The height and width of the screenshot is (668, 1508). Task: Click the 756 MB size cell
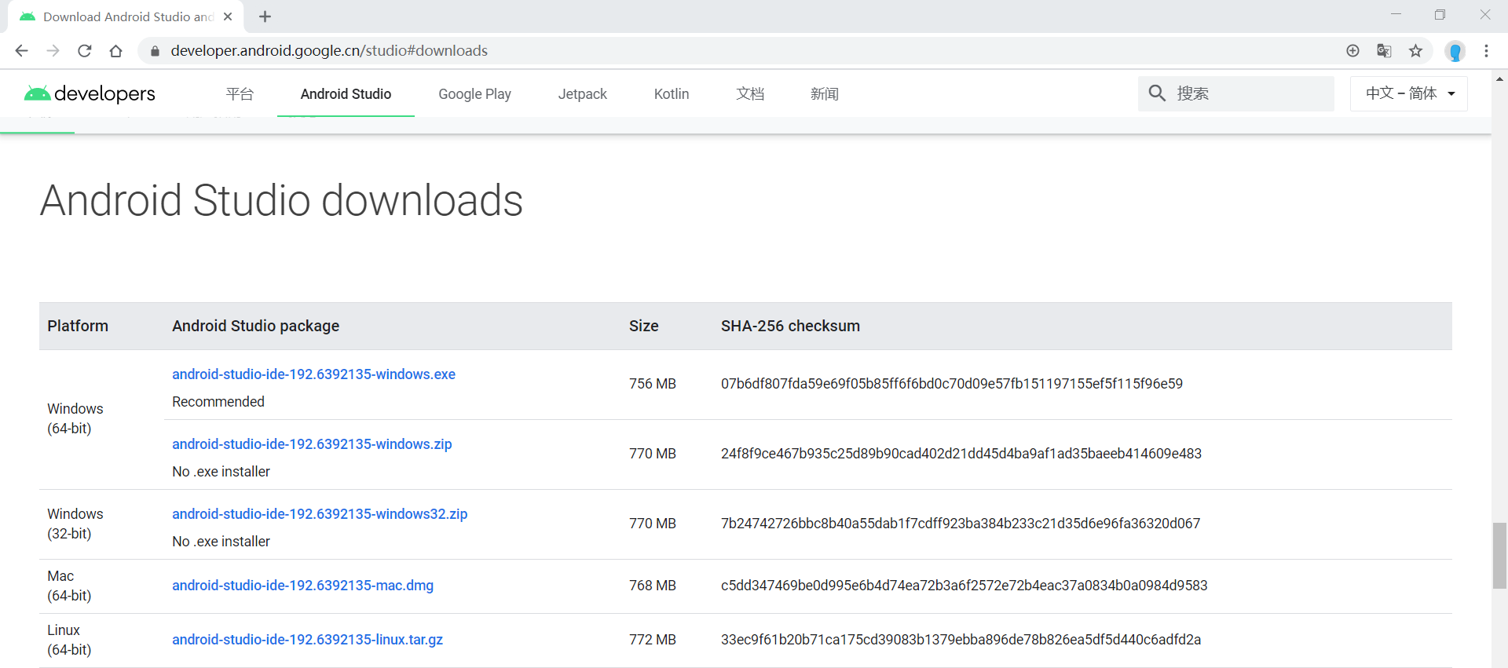pos(652,384)
